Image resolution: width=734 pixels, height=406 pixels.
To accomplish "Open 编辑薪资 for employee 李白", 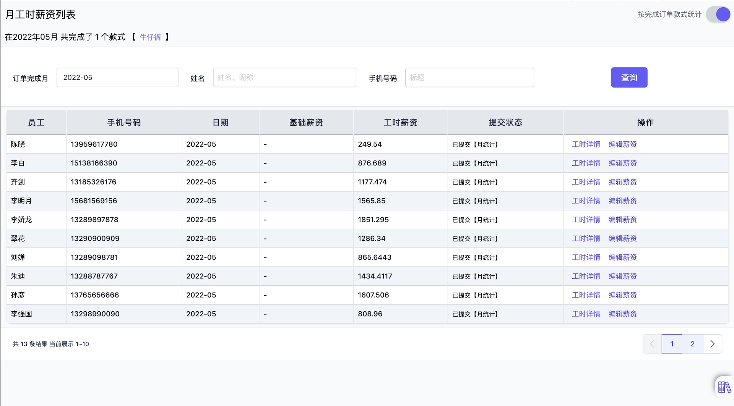I will click(x=622, y=163).
